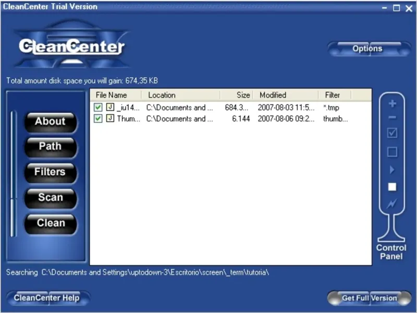The width and height of the screenshot is (417, 313).
Task: Sort by Filter column header
Action: click(x=335, y=95)
